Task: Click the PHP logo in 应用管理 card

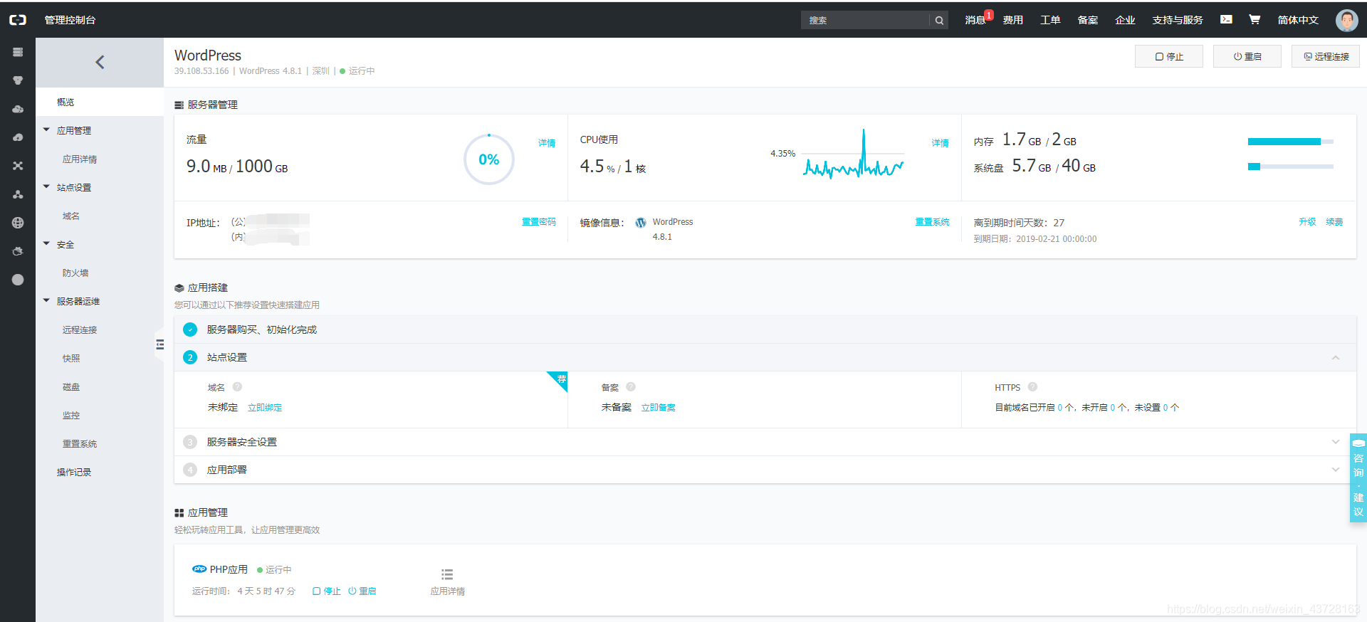Action: tap(199, 569)
